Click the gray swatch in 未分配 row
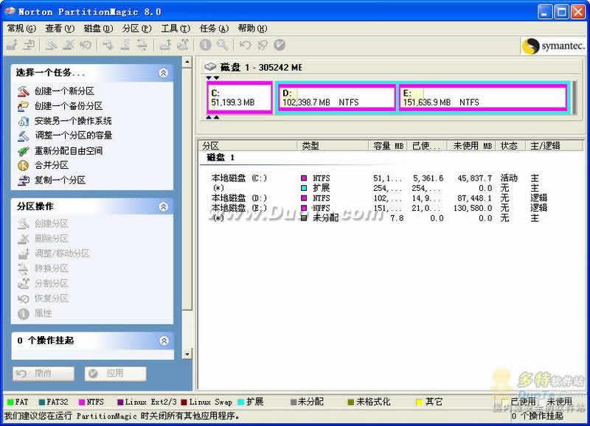Image resolution: width=590 pixels, height=426 pixels. click(x=304, y=217)
